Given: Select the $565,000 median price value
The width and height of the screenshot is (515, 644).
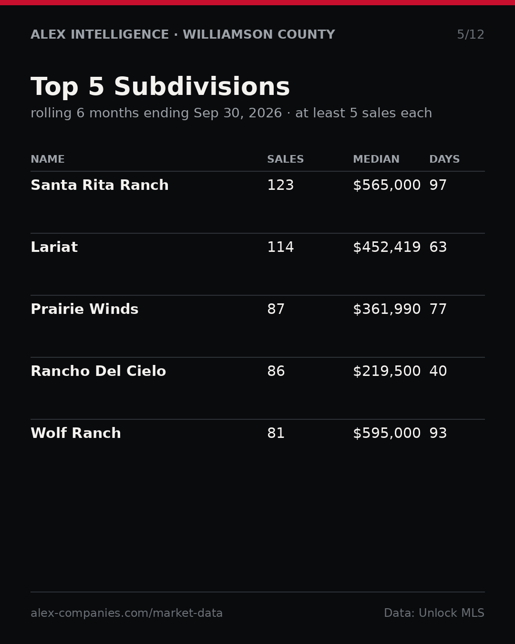Looking at the screenshot, I should (387, 186).
